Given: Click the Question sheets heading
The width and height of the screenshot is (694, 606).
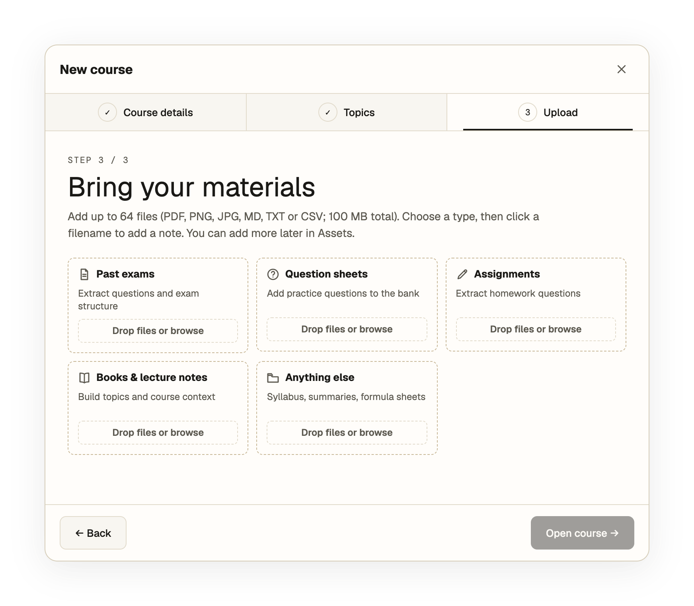Looking at the screenshot, I should [326, 274].
